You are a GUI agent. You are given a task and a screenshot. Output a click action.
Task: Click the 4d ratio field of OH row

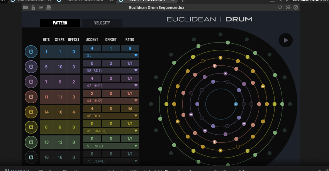pos(130,109)
